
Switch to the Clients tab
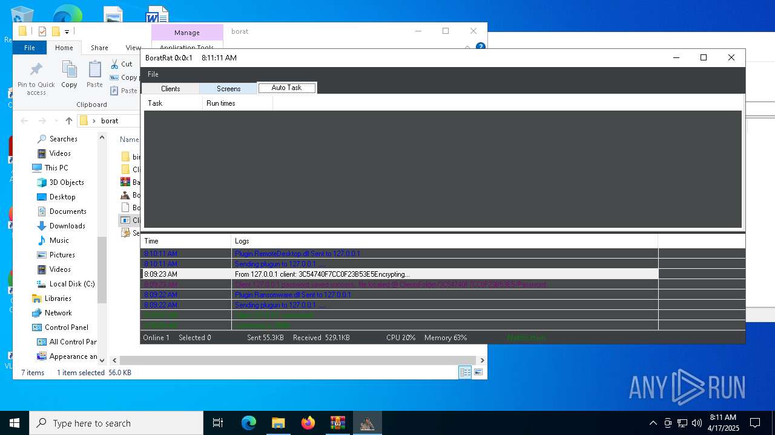(x=170, y=88)
